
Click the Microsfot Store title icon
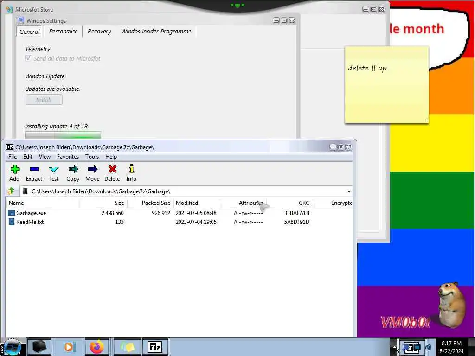pyautogui.click(x=9, y=9)
